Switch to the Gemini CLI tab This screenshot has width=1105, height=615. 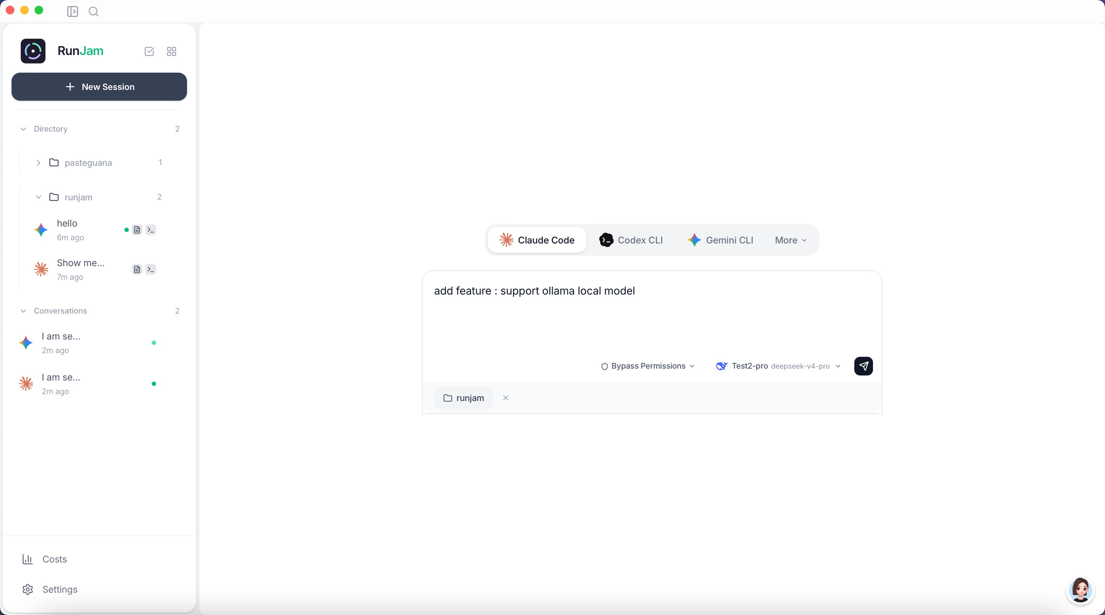(720, 240)
